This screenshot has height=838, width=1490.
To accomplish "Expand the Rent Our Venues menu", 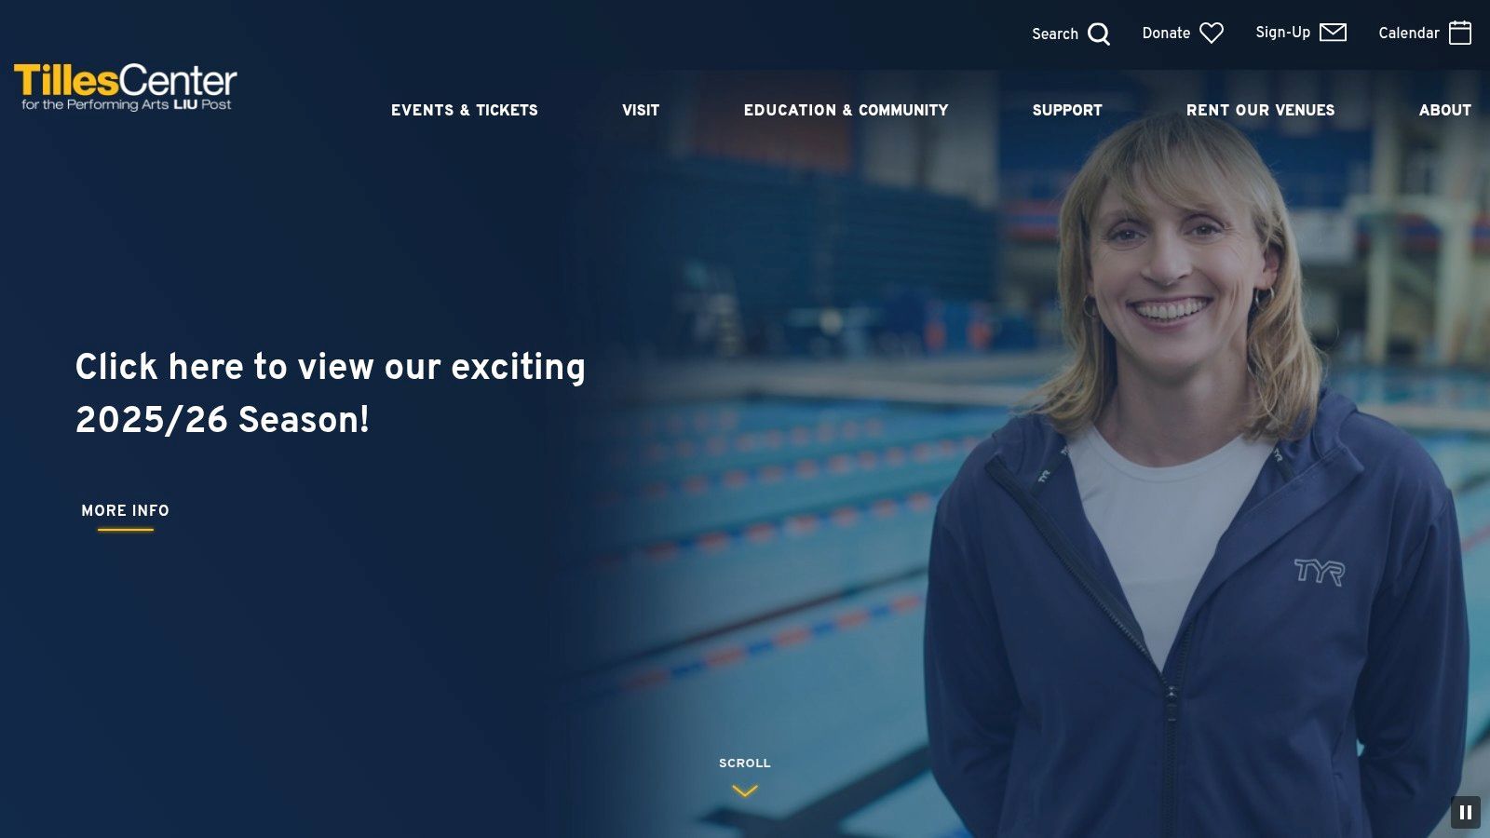I will coord(1260,110).
